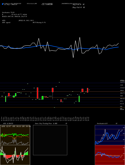This screenshot has height=165, width=125.
Task: Click the 1068.75 price axis label
Action: [x=122, y=93]
